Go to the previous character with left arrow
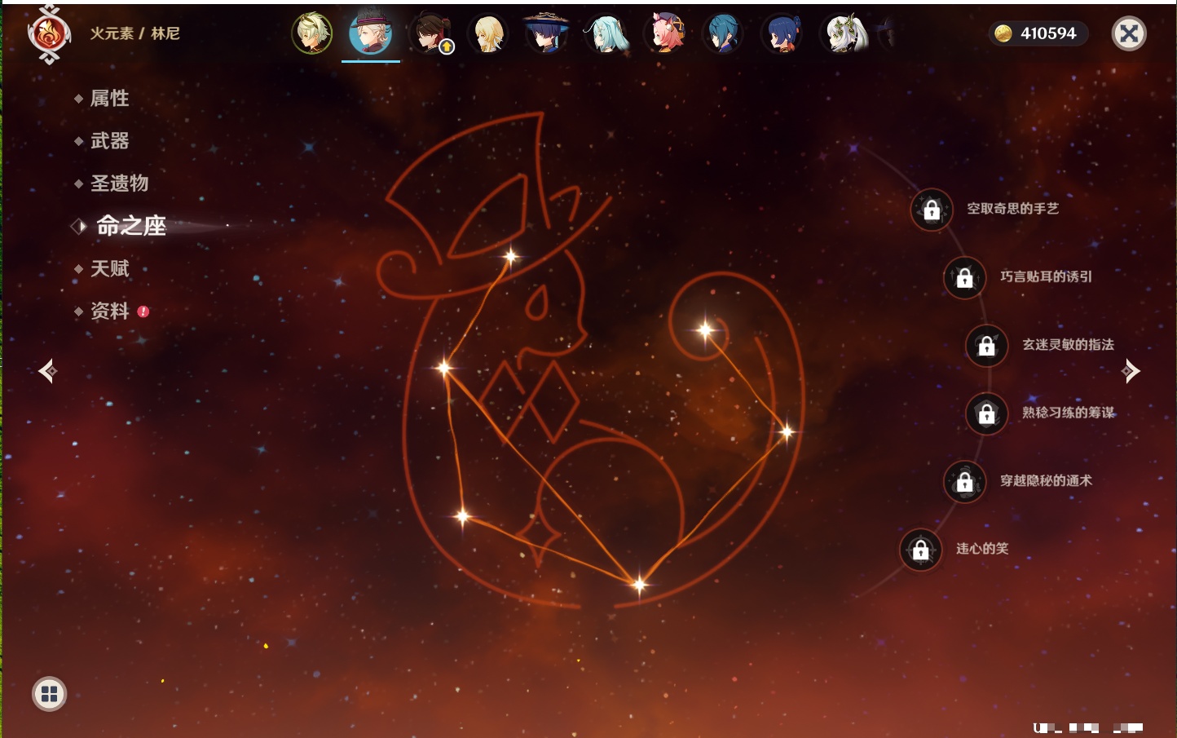 [47, 371]
